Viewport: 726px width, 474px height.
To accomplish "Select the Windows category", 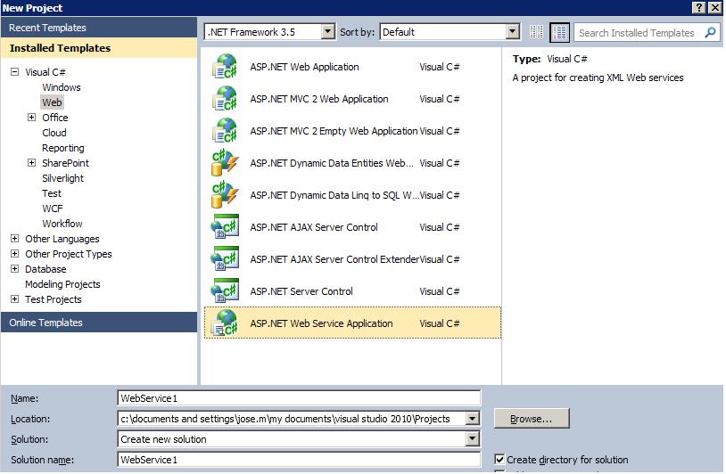I will [x=62, y=87].
